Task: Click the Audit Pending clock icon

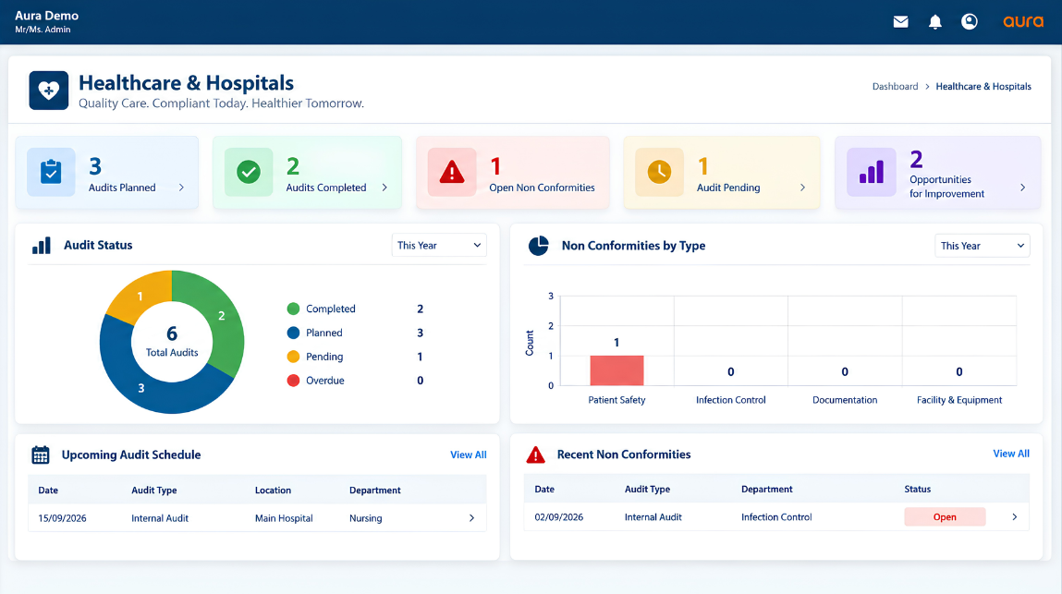Action: coord(659,172)
